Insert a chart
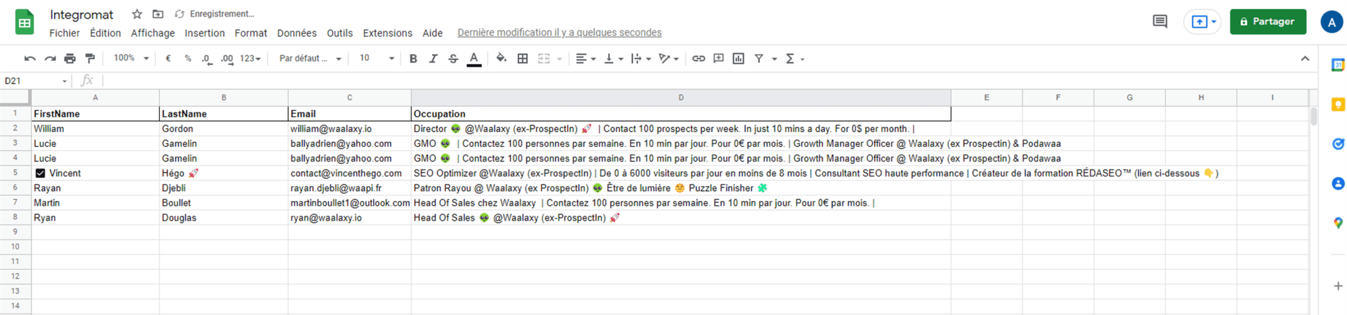 pos(738,59)
